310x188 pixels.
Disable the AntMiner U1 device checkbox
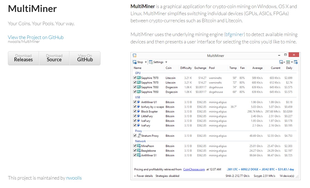(x=135, y=102)
